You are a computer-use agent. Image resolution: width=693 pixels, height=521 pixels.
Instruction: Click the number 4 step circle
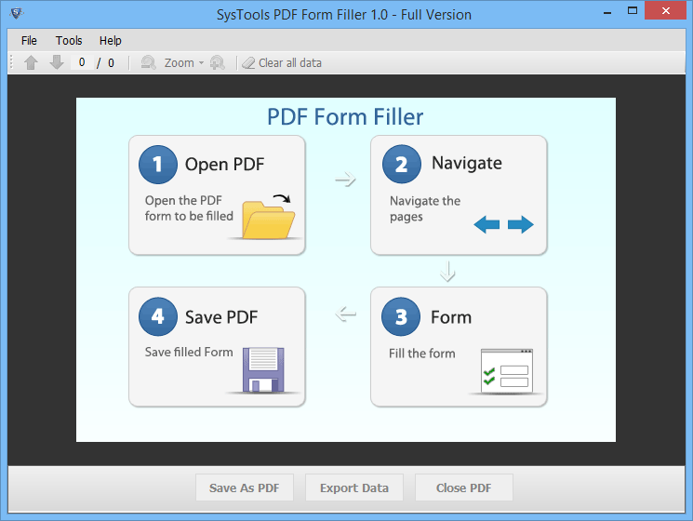click(158, 316)
